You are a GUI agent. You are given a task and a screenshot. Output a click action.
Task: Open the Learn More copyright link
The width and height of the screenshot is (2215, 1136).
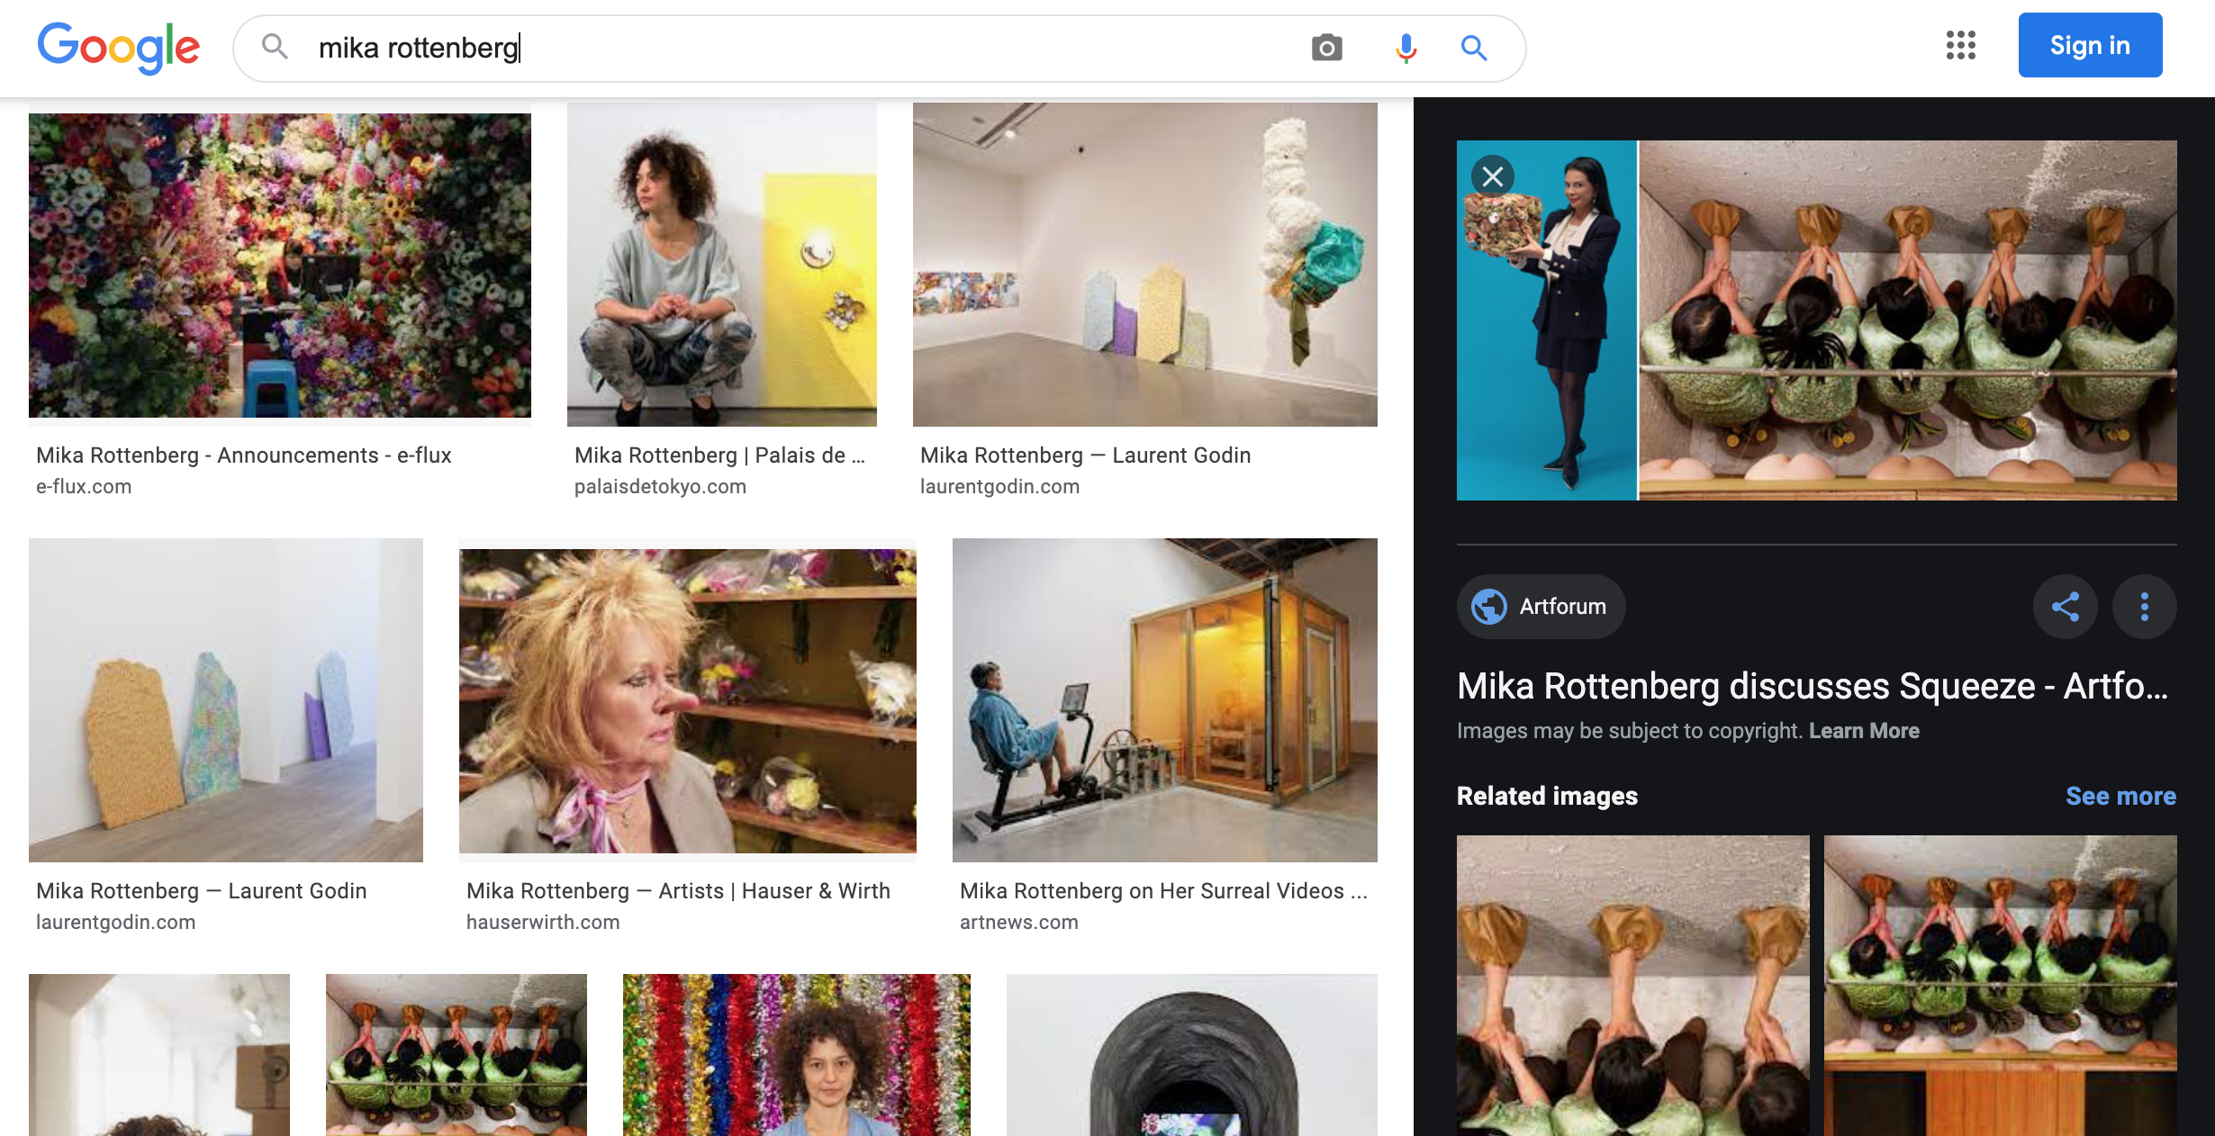[1864, 731]
